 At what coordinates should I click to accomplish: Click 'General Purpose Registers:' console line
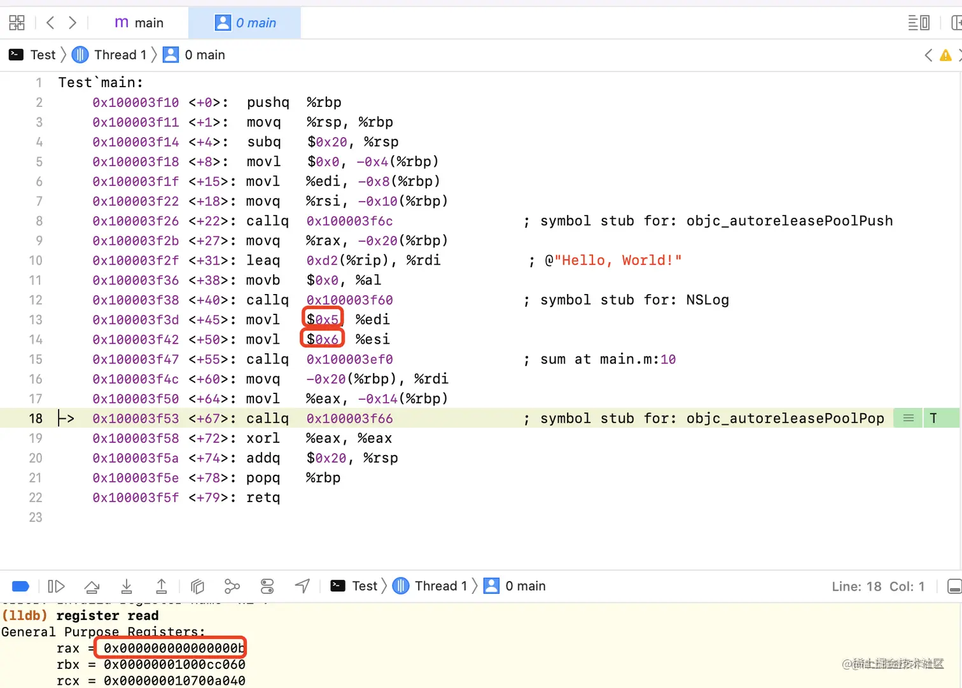tap(103, 631)
